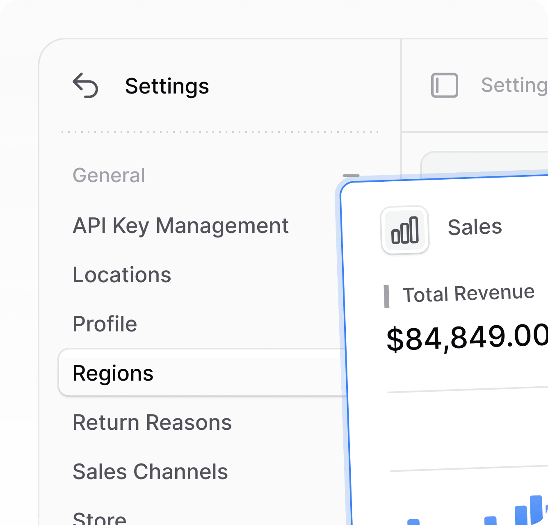Click the General section label
The height and width of the screenshot is (525, 548).
(x=109, y=176)
